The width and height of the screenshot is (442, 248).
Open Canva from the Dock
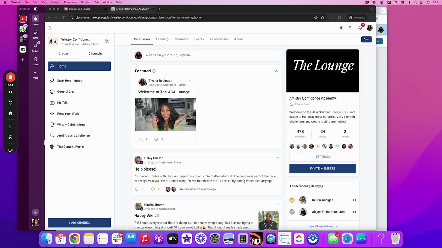[361, 238]
